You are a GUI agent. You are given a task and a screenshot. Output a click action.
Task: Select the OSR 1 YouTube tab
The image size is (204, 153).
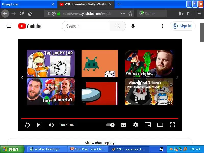(86, 4)
